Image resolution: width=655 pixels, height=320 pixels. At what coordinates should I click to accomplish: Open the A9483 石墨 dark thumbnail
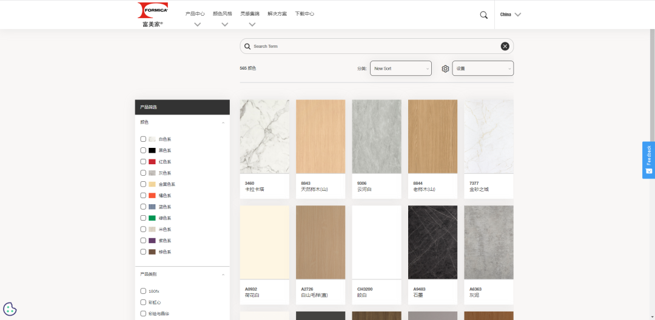[x=432, y=242]
